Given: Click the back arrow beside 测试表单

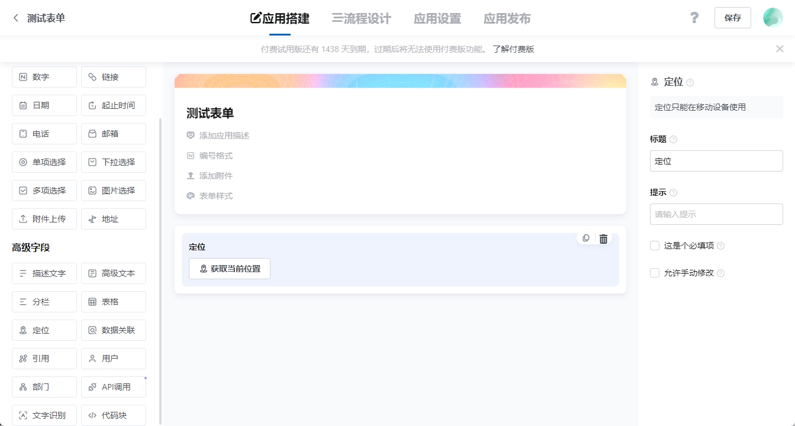Looking at the screenshot, I should pos(15,18).
